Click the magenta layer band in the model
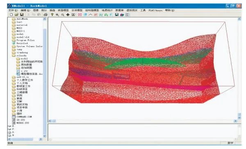This screenshot has height=149, width=246. coord(141,84)
